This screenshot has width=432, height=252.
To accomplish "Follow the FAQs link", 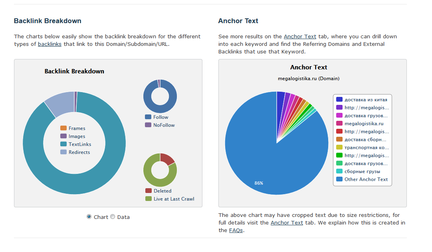I will pyautogui.click(x=236, y=230).
